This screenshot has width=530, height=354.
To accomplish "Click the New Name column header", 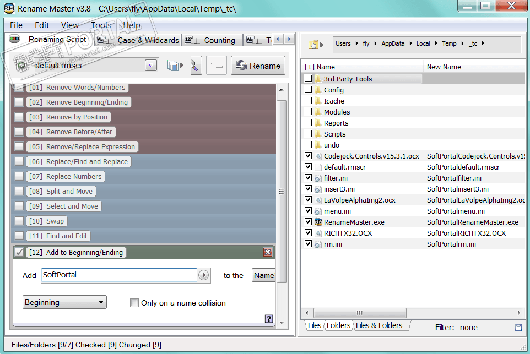I will click(474, 67).
